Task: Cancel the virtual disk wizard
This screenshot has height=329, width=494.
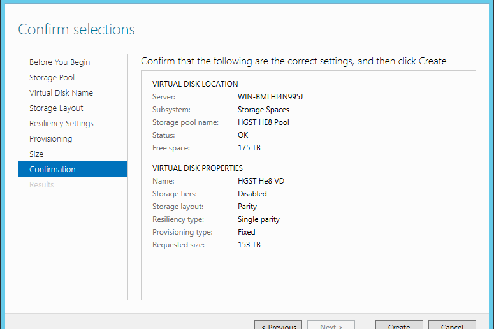Action: (x=452, y=325)
